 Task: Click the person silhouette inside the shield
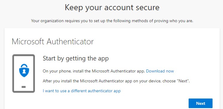24,72
